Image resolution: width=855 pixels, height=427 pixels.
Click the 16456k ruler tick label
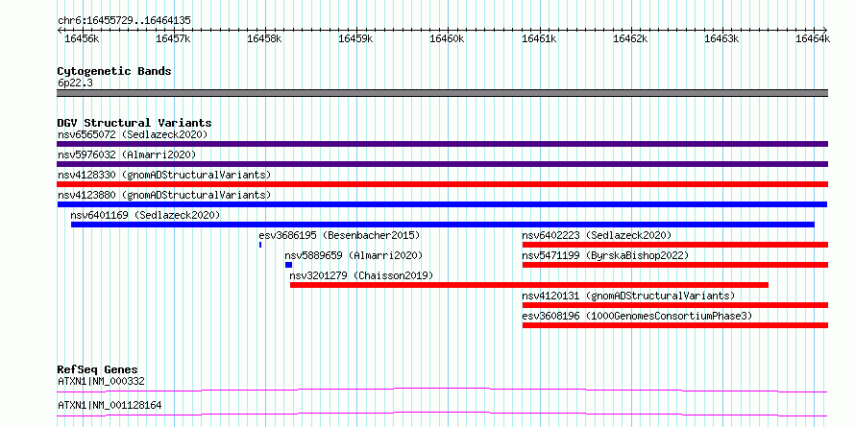[x=82, y=38]
